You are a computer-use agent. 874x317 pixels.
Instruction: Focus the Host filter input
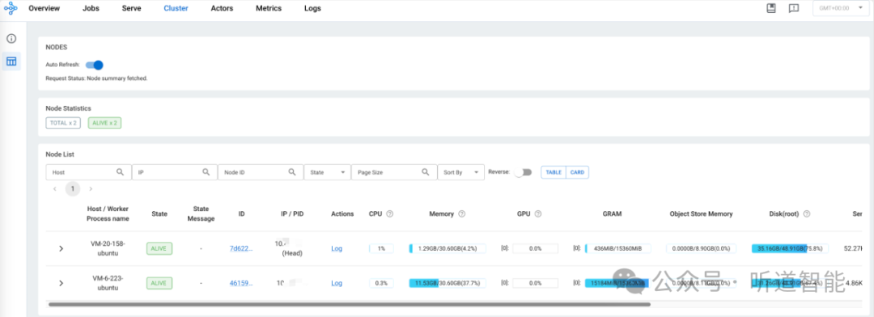(x=88, y=172)
